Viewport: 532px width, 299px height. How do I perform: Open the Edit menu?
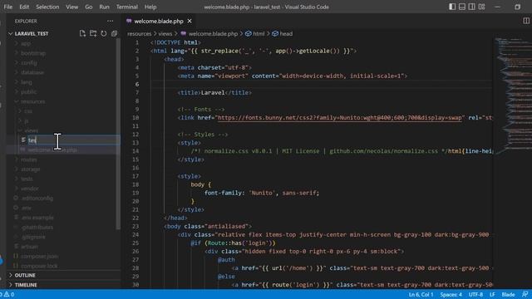[x=24, y=7]
